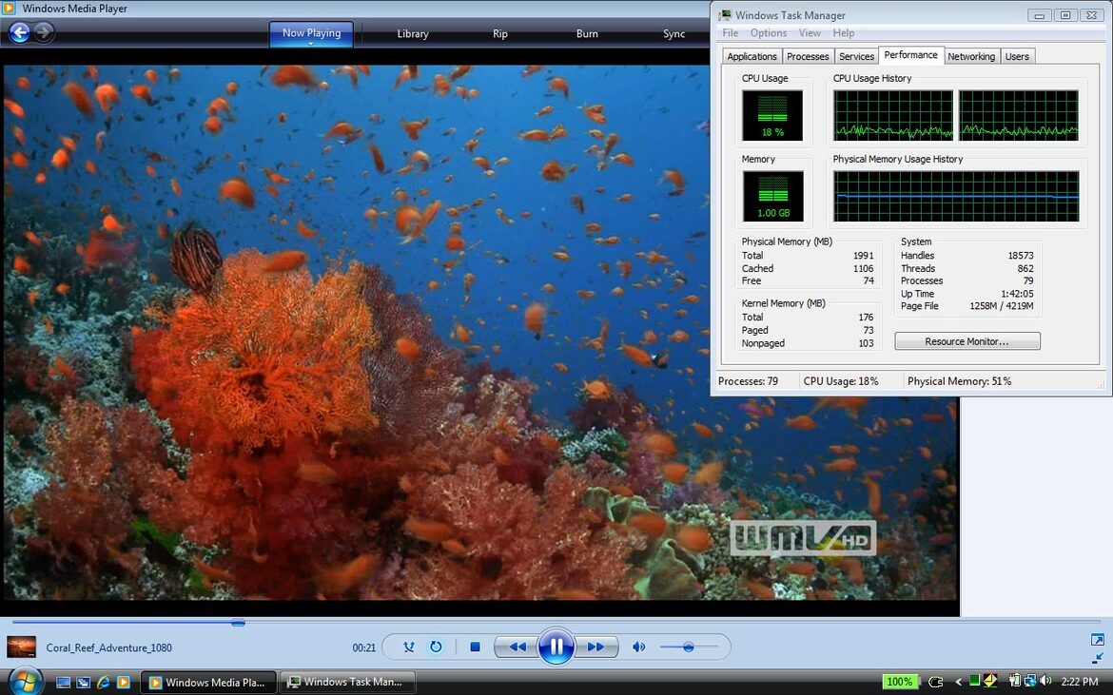
Task: Click the Memory 1.00 GB meter
Action: click(x=773, y=197)
